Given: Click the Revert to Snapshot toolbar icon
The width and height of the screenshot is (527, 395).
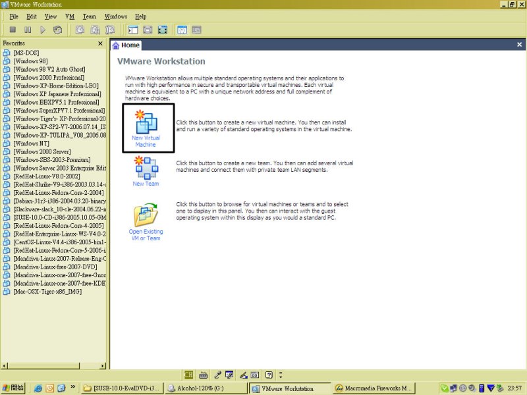Looking at the screenshot, I should [x=95, y=30].
